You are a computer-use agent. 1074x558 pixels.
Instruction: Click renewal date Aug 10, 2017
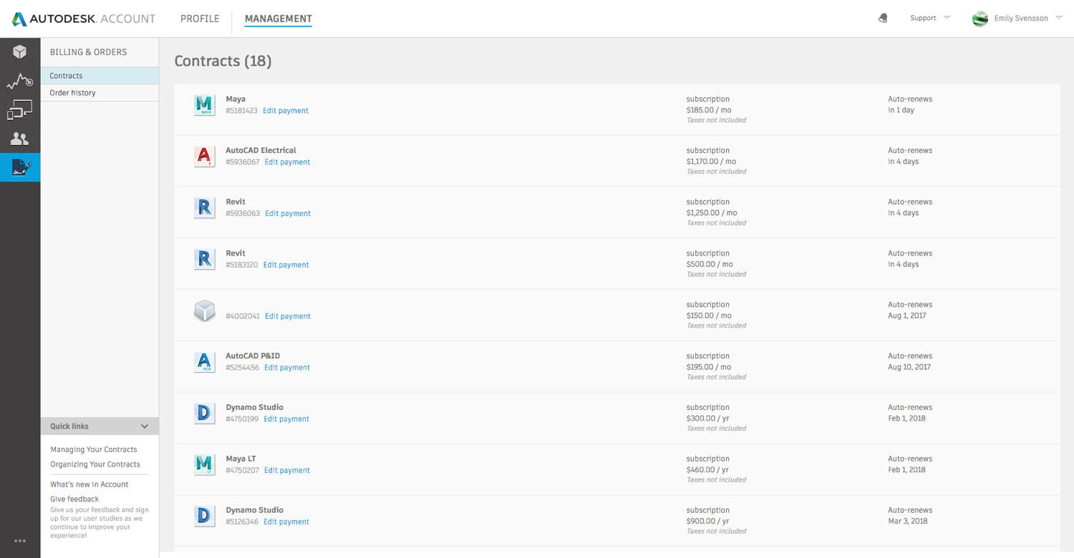coord(909,367)
